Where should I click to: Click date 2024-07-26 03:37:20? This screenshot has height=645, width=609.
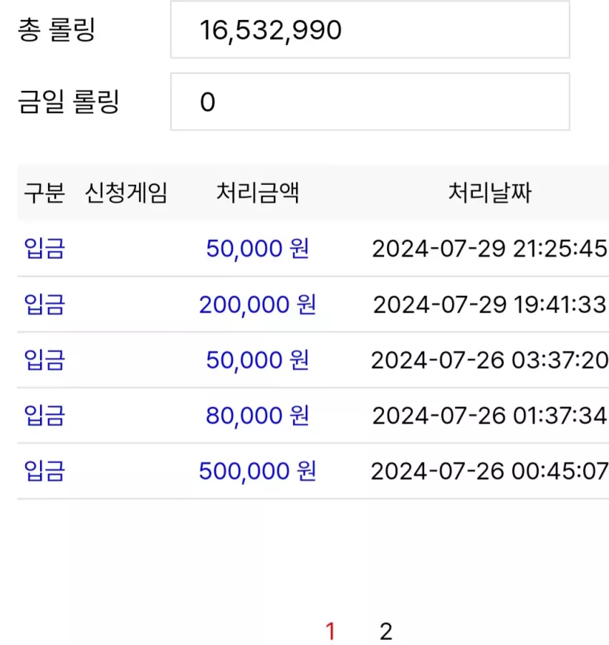pos(489,360)
